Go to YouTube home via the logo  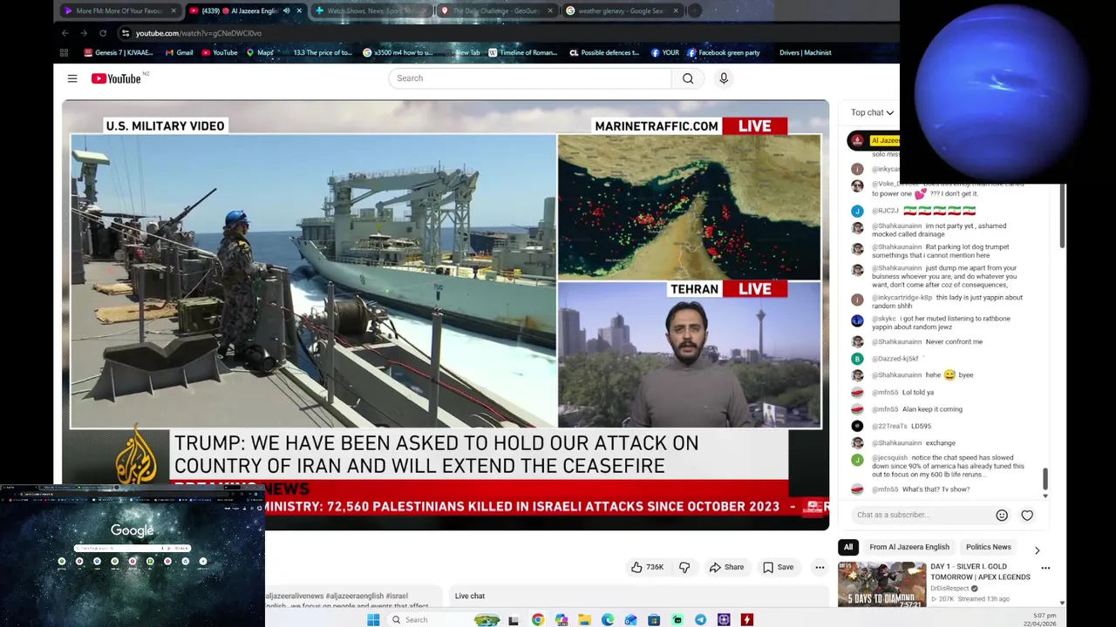pyautogui.click(x=116, y=78)
